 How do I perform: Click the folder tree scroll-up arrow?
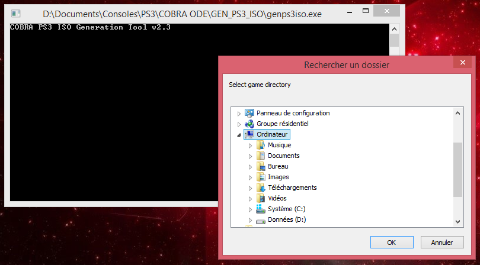point(457,113)
